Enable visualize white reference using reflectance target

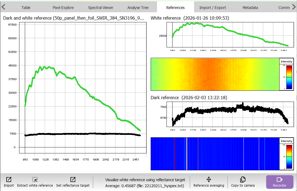coord(100,180)
